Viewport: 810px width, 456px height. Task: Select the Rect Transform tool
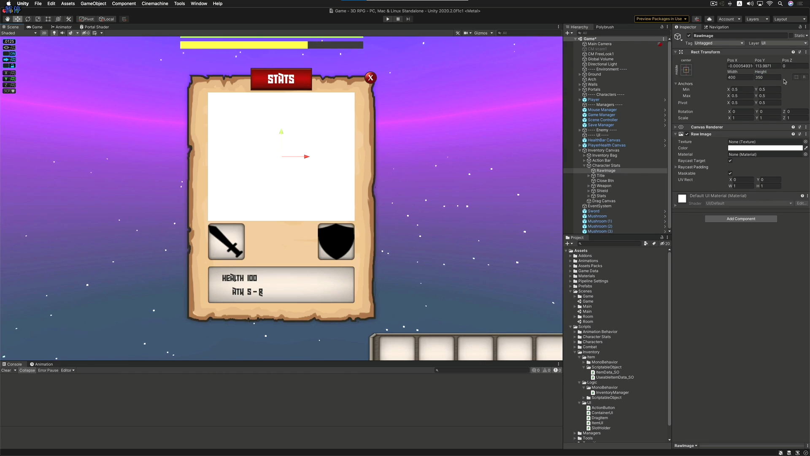[x=48, y=19]
